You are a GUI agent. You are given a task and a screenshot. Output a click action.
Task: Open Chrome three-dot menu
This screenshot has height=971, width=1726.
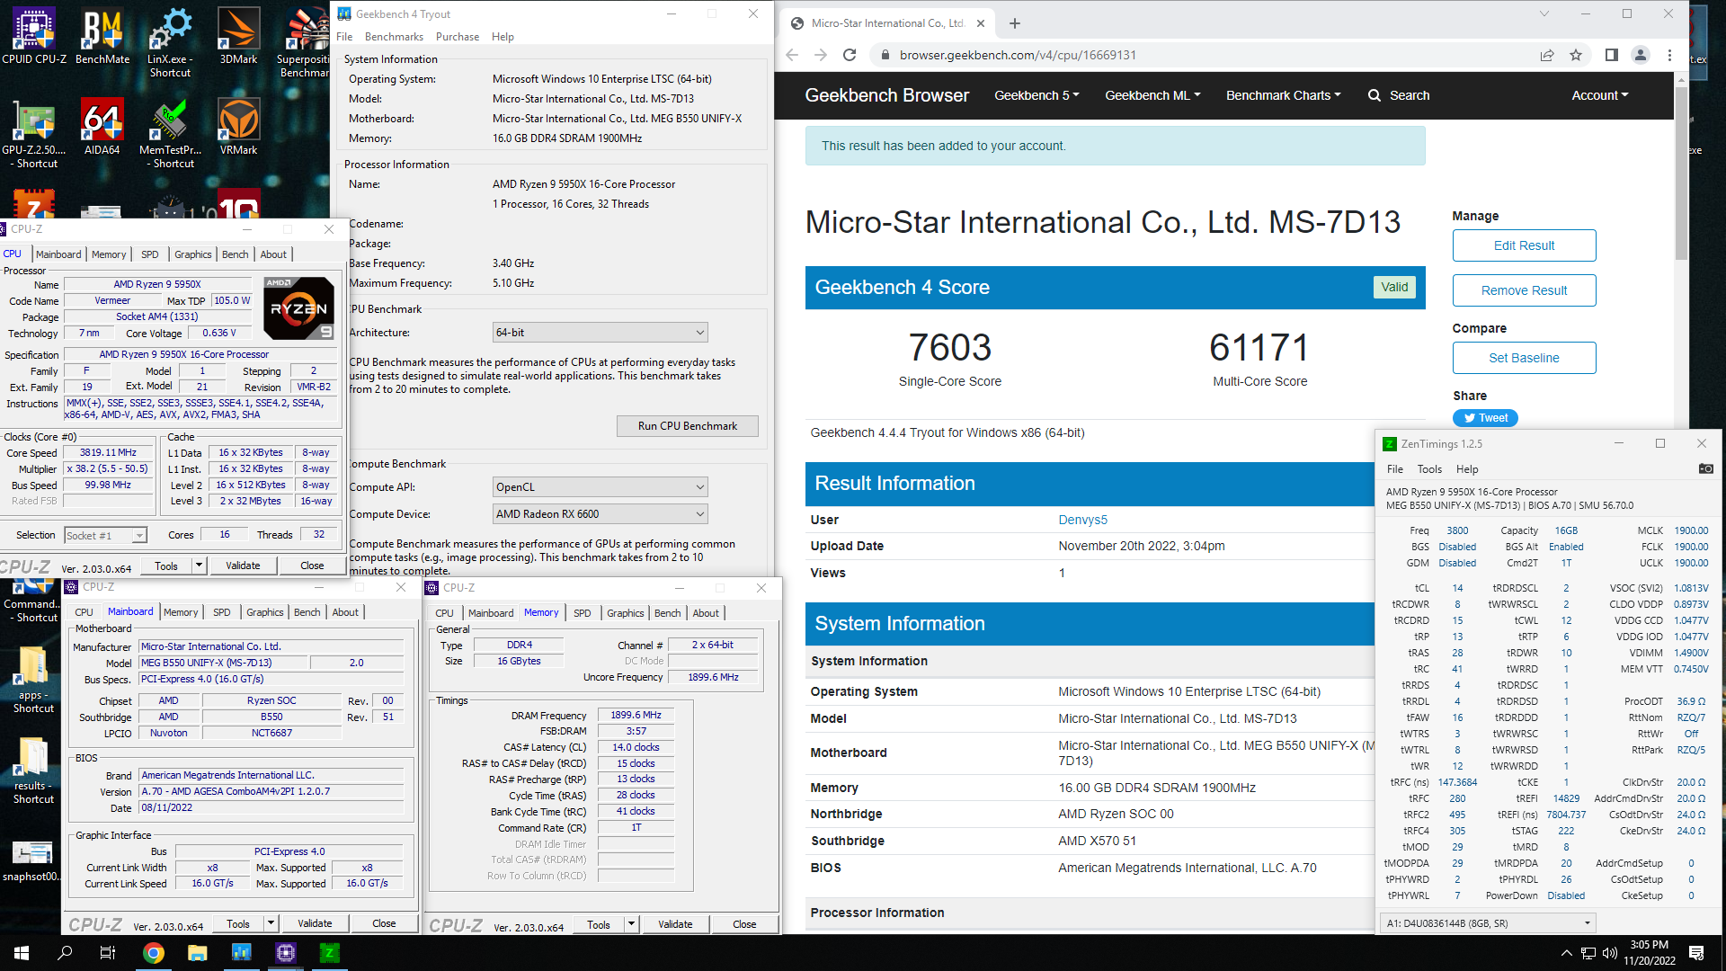[1670, 55]
